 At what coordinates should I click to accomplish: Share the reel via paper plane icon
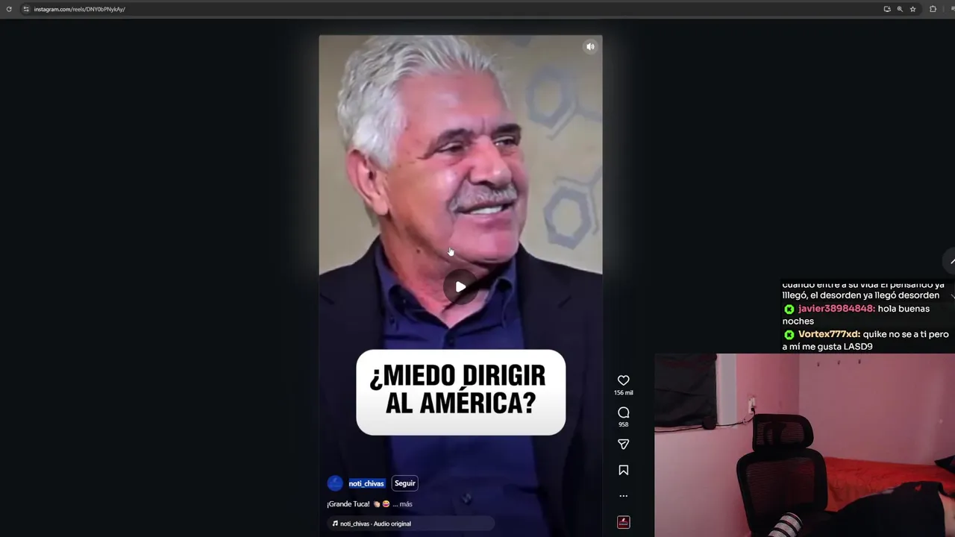pos(623,445)
